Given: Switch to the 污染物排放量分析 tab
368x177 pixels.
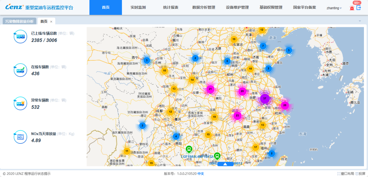Looking at the screenshot, I should pos(19,21).
